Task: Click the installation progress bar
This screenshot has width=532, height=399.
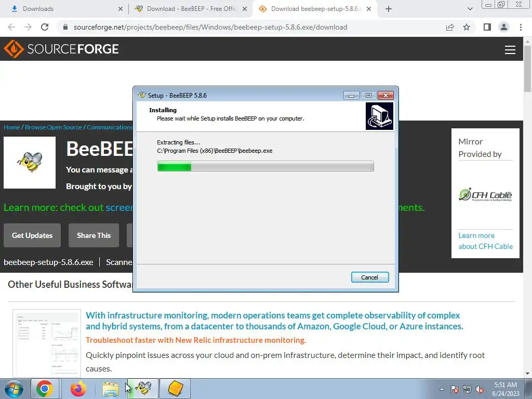Action: (x=265, y=166)
